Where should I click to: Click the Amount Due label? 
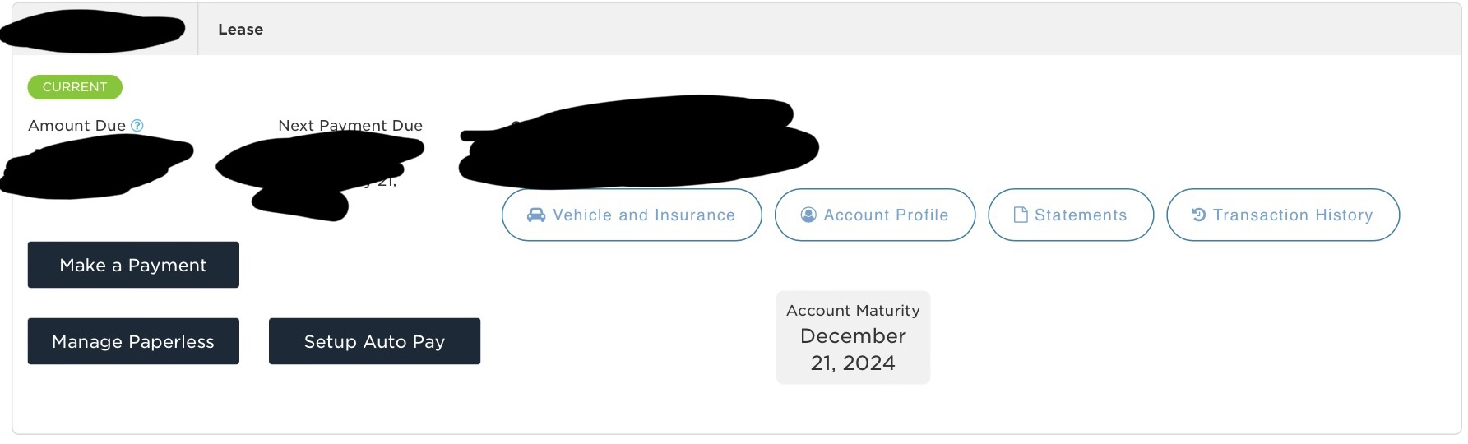(x=76, y=126)
